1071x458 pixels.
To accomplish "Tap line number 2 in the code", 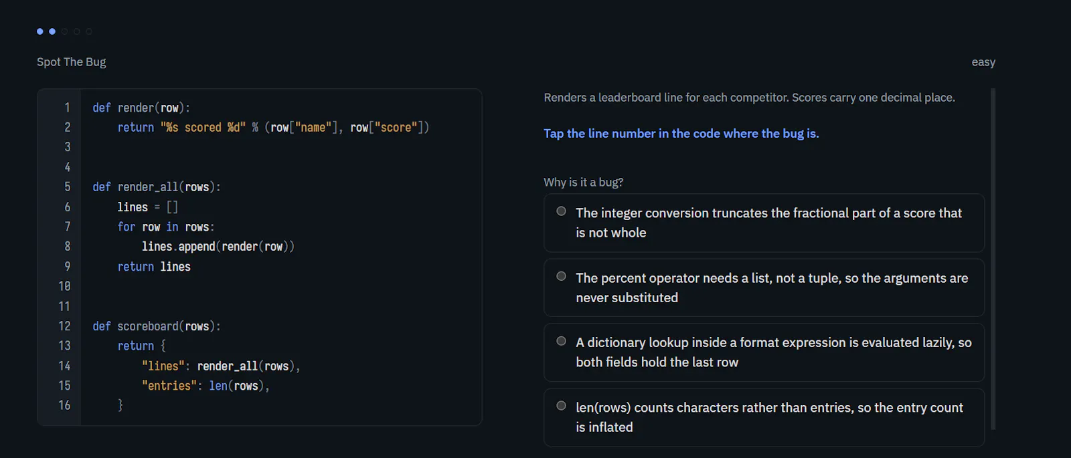I will pyautogui.click(x=67, y=127).
